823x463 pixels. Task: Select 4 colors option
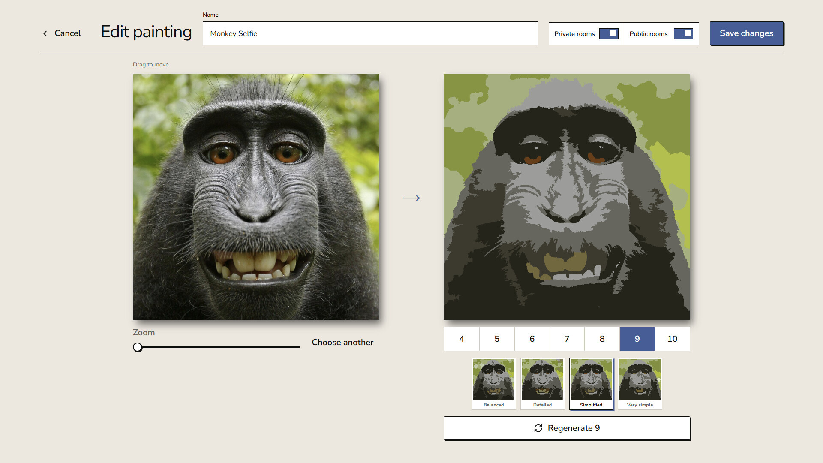[462, 339]
